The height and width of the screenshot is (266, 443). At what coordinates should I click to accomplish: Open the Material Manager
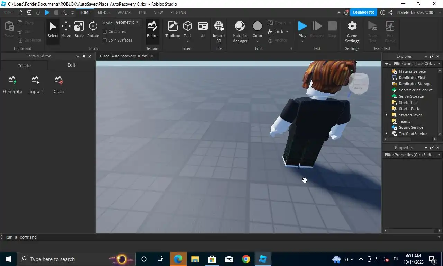click(x=240, y=32)
